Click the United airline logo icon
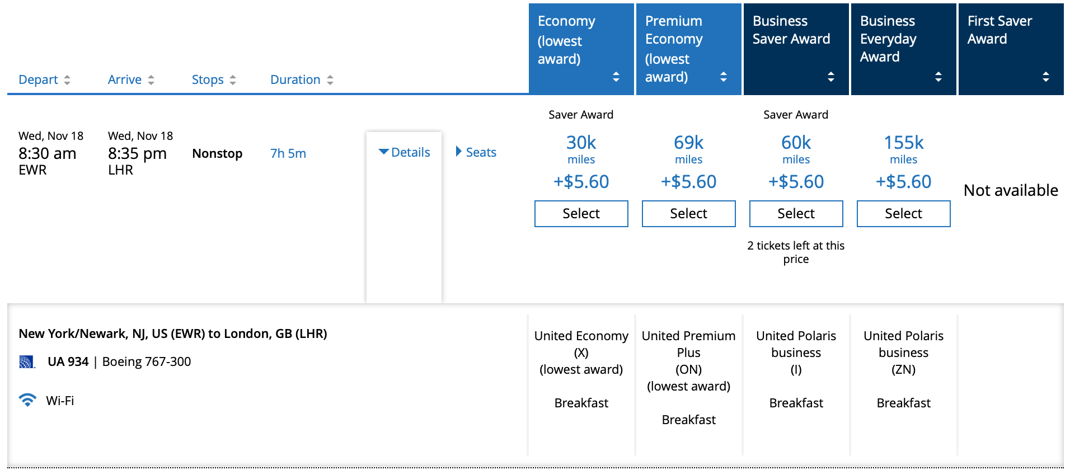The width and height of the screenshot is (1070, 470). (27, 362)
